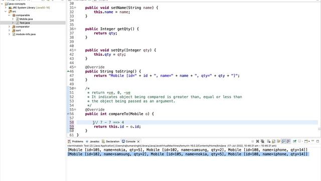Expand the Mobile.java file node
The image size is (321, 181).
13,19
